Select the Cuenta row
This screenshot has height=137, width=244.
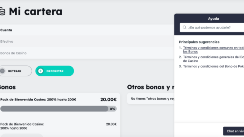[x=87, y=30]
